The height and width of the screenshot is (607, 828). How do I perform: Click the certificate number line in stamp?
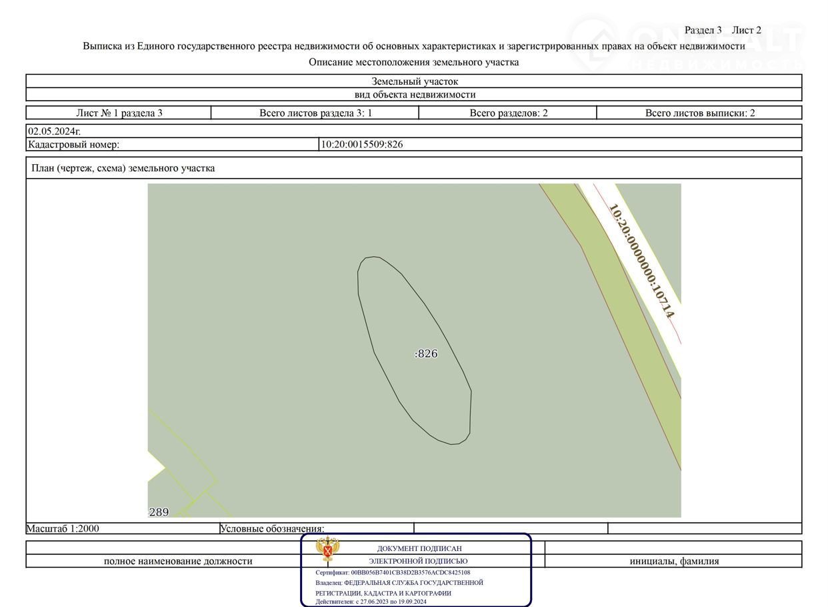pyautogui.click(x=393, y=572)
